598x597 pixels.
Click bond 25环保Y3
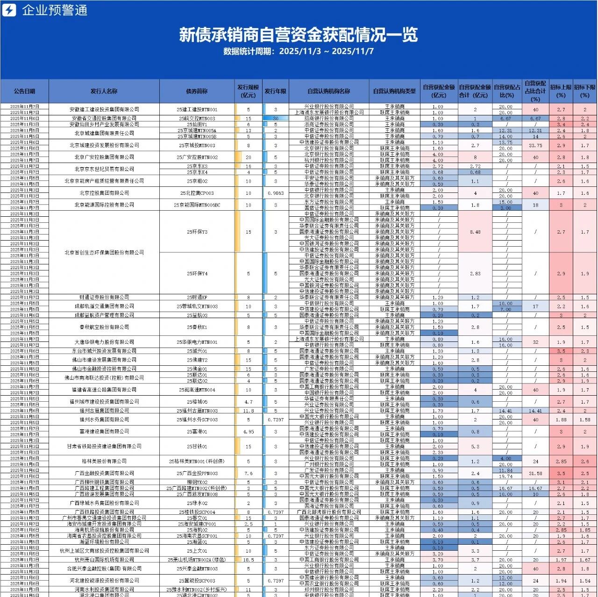197,232
